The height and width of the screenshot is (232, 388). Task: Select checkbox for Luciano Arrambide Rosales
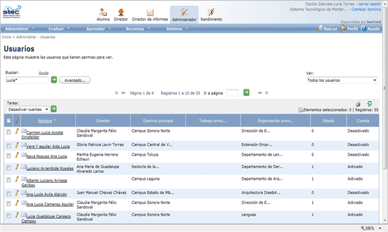[x=8, y=168]
